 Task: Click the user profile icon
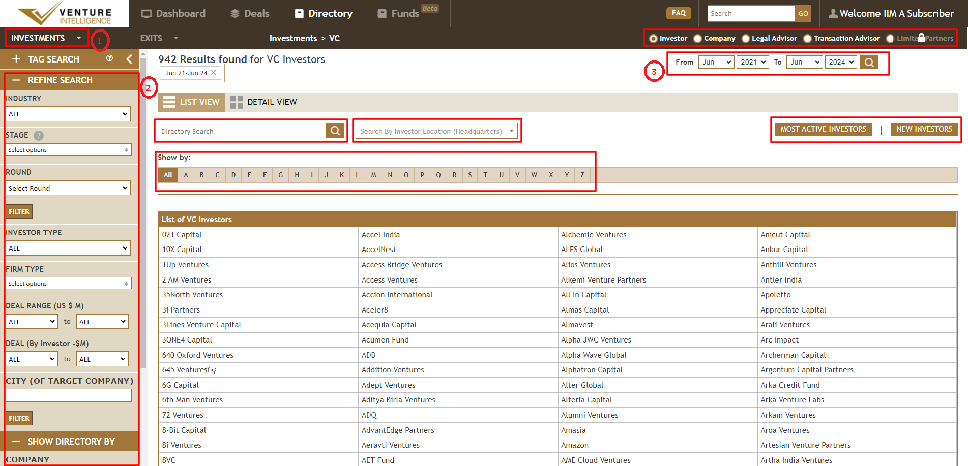point(833,13)
